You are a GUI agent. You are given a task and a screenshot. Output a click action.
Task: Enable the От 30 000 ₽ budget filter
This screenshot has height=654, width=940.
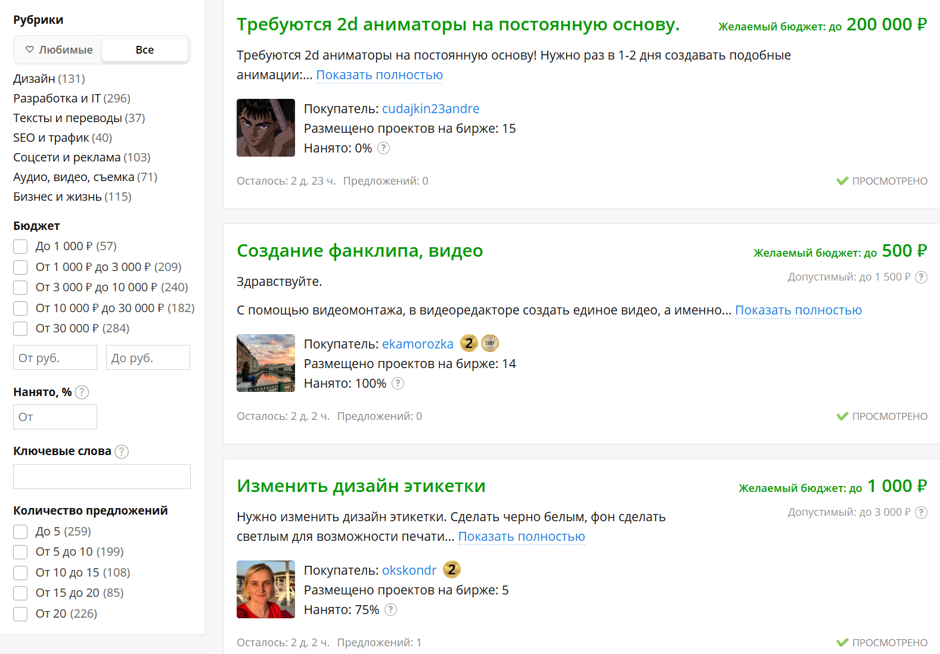click(20, 329)
